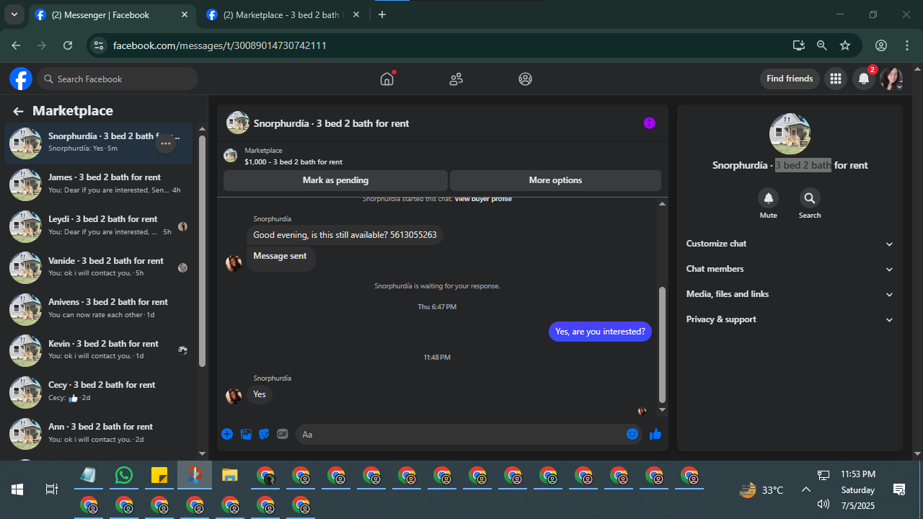
Task: Open File Explorer from the taskbar
Action: click(229, 475)
